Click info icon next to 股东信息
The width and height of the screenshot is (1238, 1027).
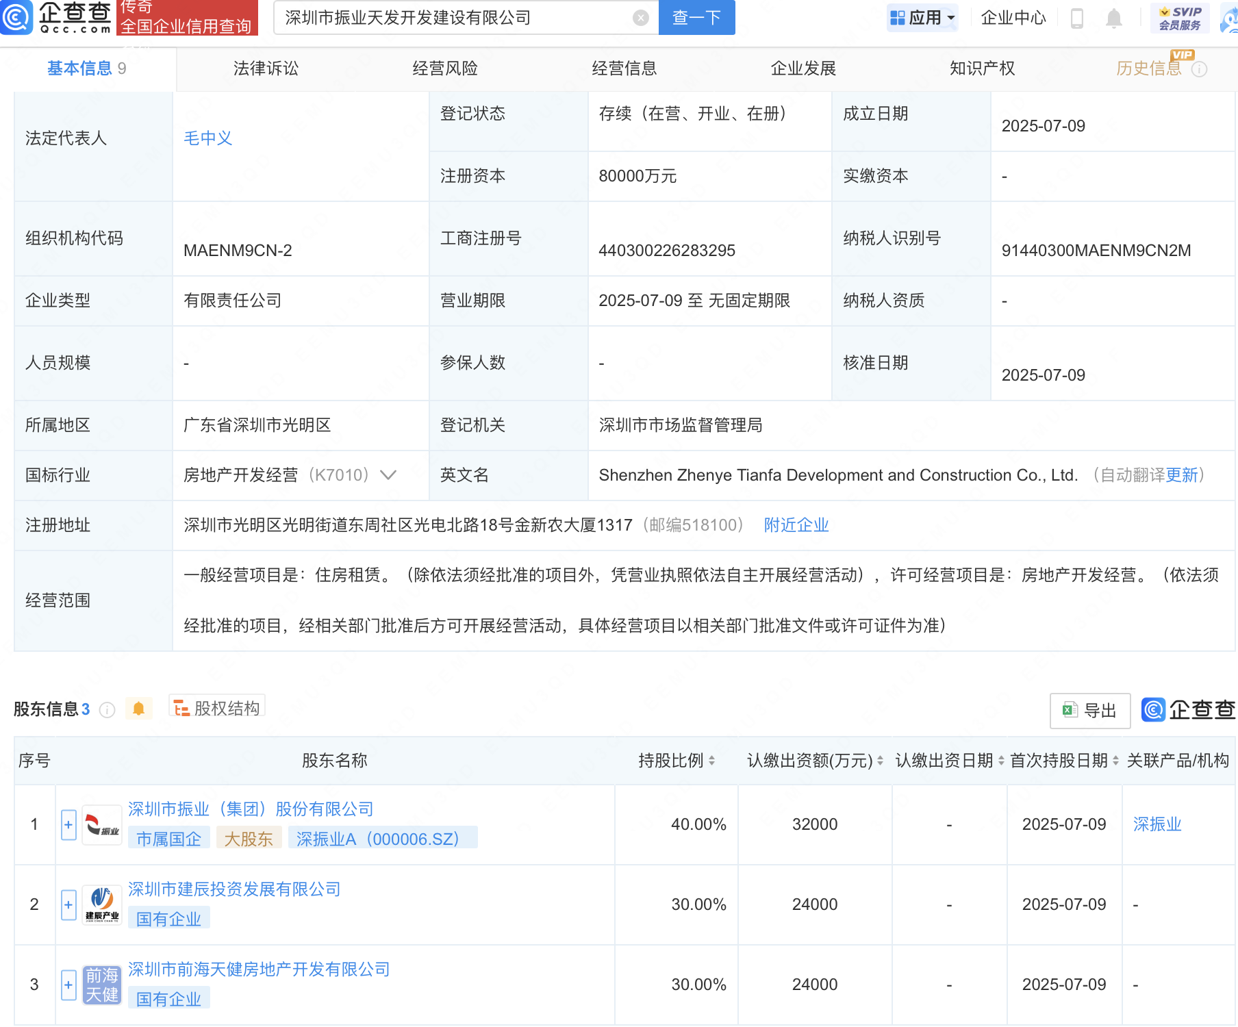click(108, 710)
